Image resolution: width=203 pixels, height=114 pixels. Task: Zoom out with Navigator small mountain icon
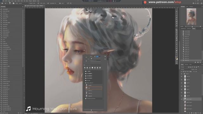(186, 26)
